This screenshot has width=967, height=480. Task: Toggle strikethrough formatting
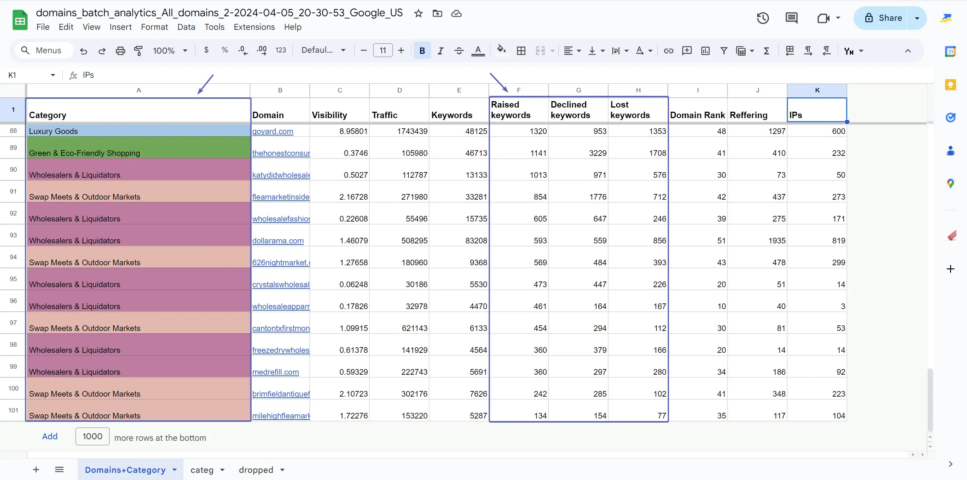click(458, 51)
